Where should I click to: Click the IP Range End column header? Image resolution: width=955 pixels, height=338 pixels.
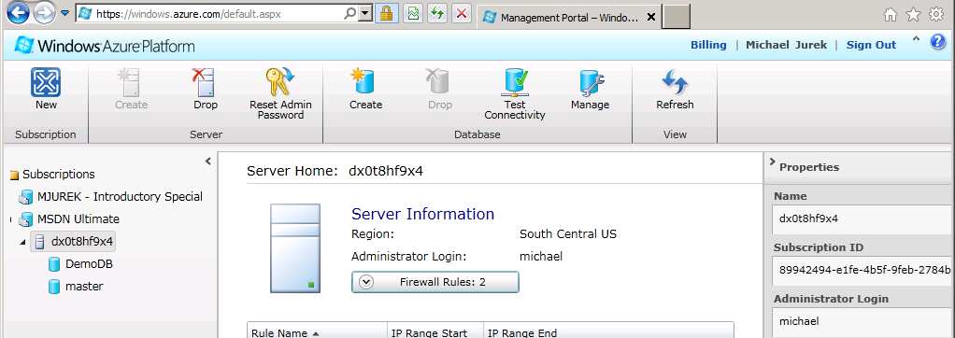(x=609, y=332)
